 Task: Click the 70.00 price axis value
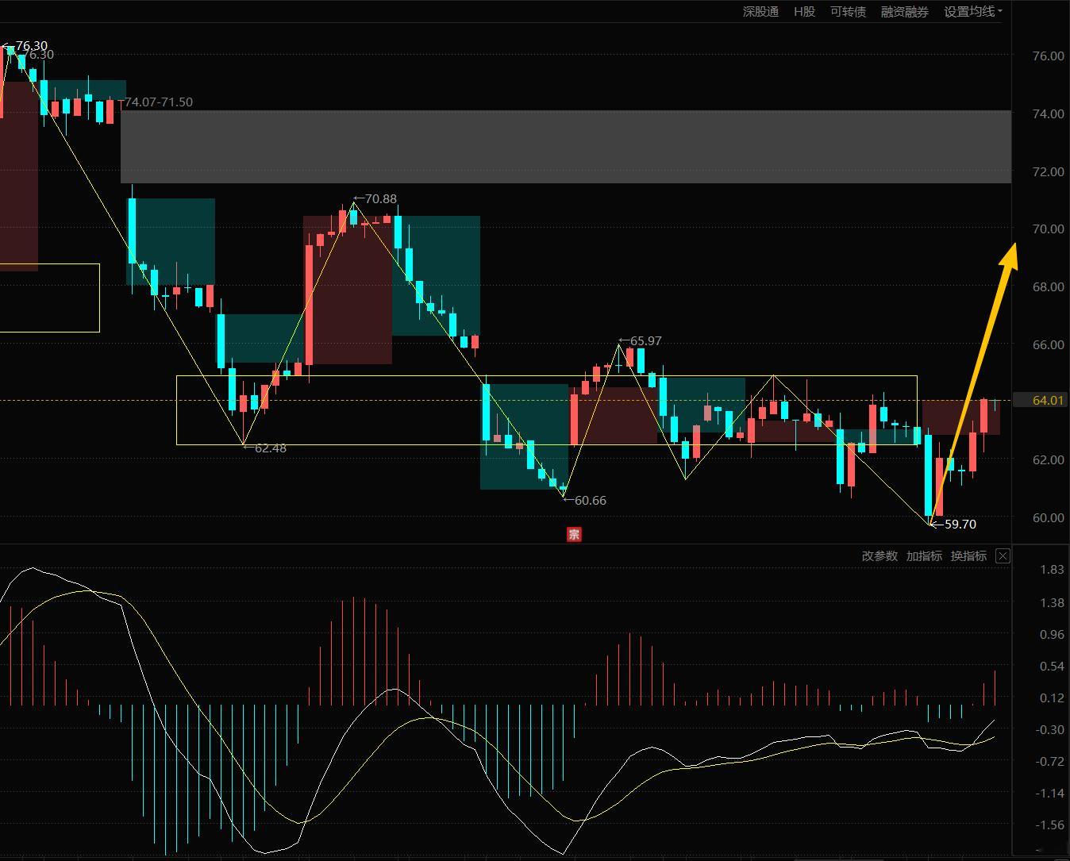pyautogui.click(x=1048, y=229)
